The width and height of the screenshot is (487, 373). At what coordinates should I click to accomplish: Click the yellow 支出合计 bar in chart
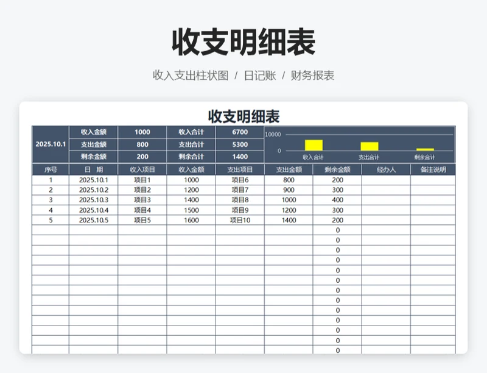370,146
